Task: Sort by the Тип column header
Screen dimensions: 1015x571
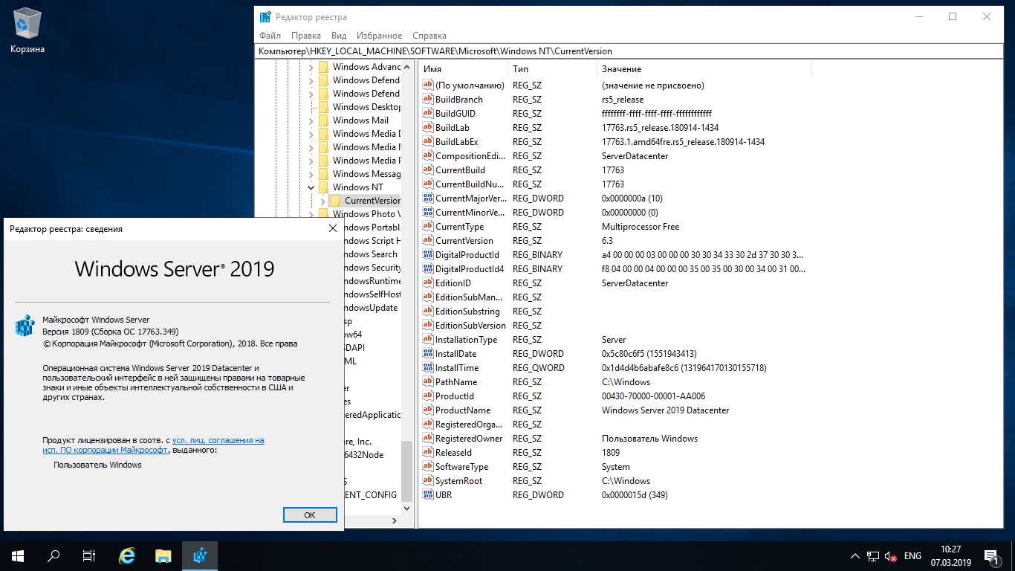Action: [552, 68]
